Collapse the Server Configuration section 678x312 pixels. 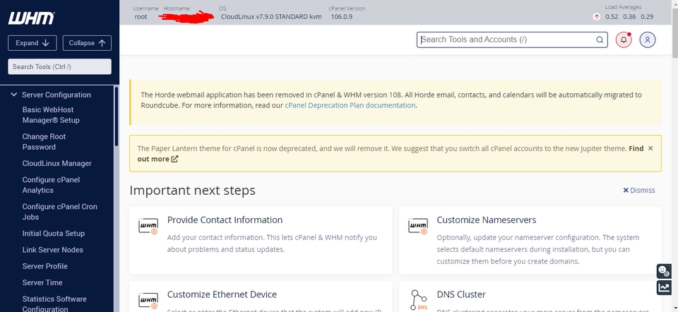coord(14,95)
